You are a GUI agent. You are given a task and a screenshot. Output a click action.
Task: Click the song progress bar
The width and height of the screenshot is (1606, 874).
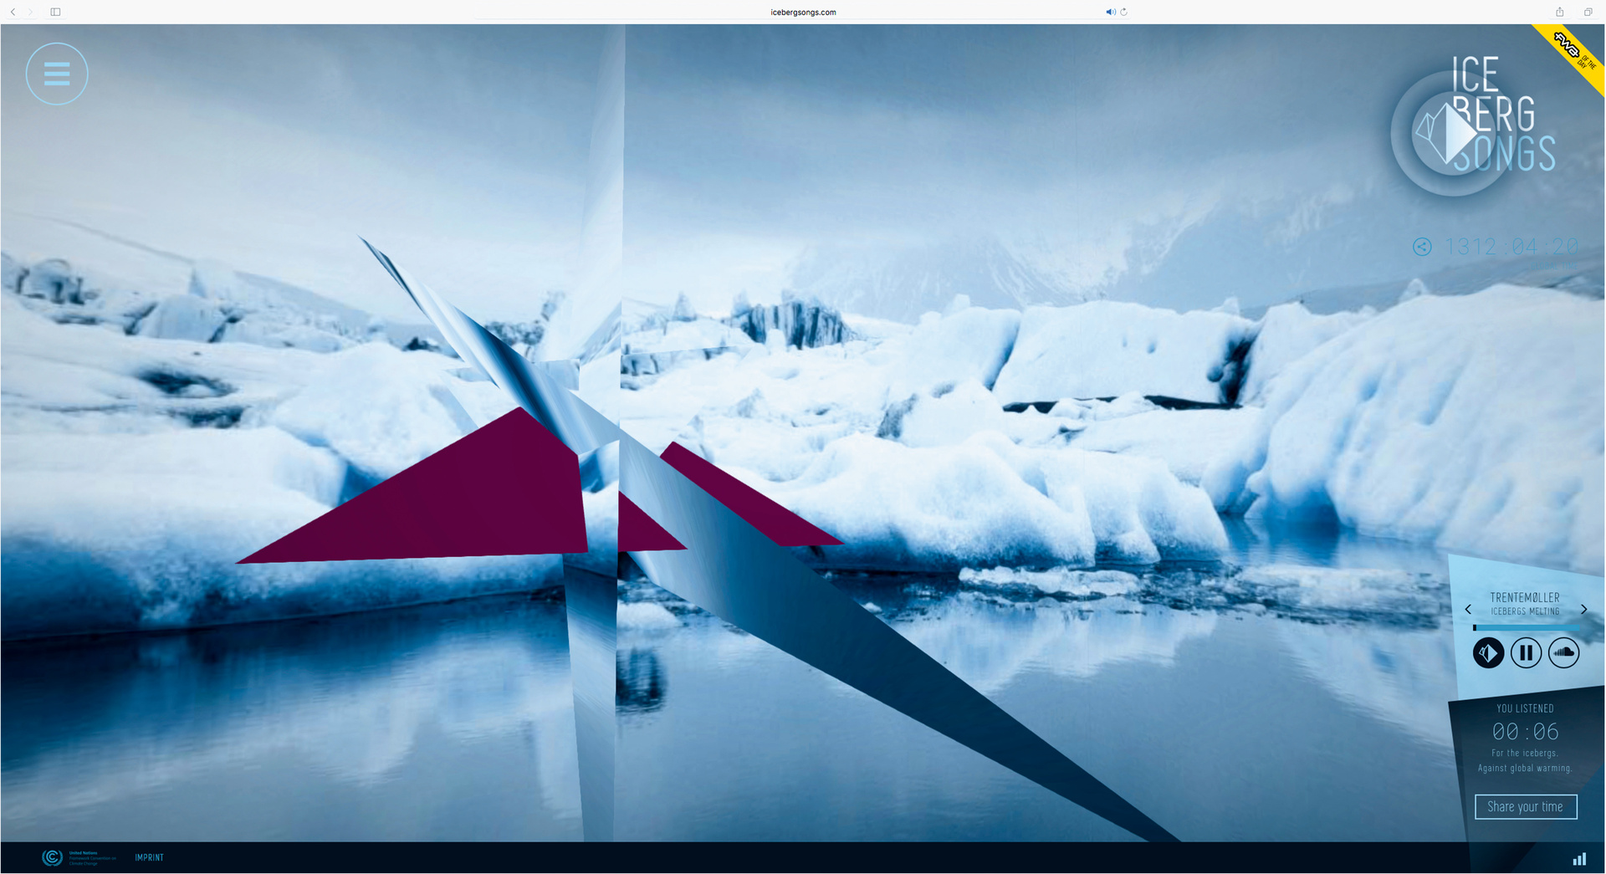pos(1525,627)
